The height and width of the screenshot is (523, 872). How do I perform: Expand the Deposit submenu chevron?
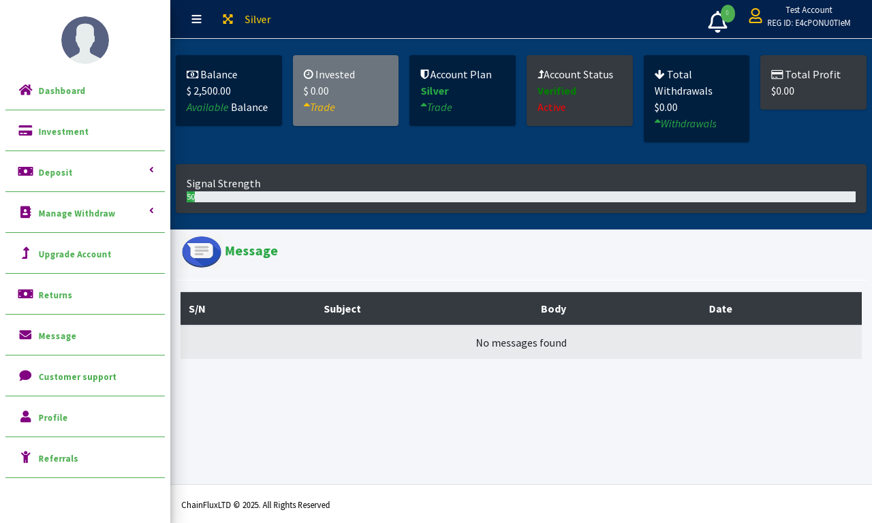click(152, 170)
